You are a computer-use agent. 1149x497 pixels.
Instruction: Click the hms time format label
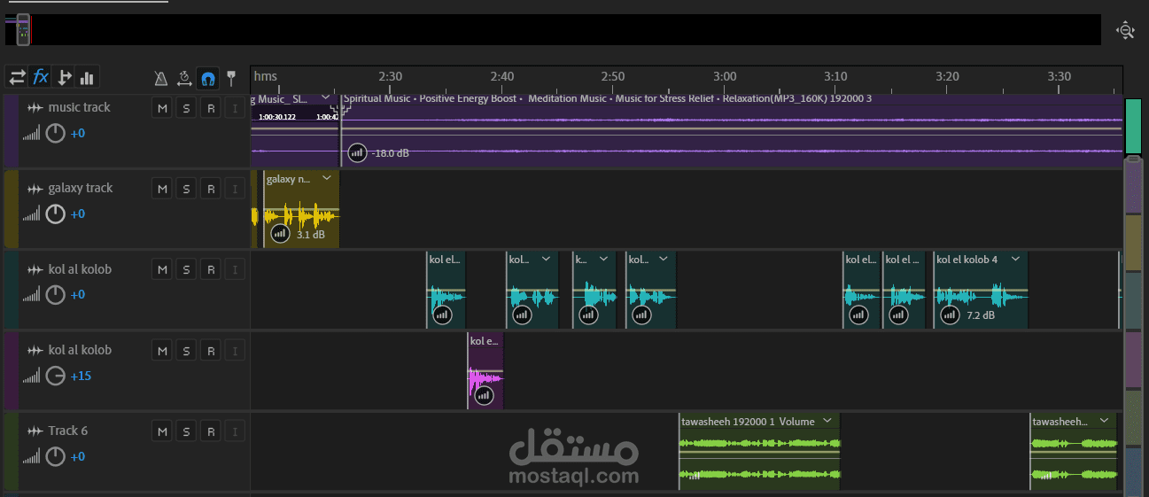pyautogui.click(x=265, y=76)
